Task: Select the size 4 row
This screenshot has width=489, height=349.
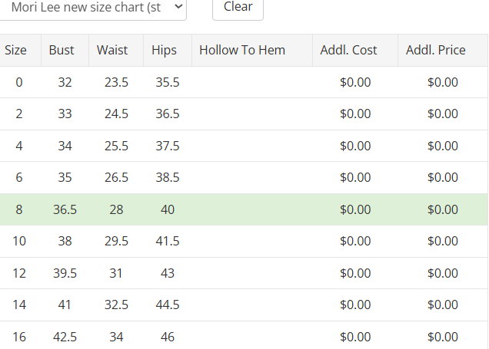Action: pyautogui.click(x=244, y=146)
